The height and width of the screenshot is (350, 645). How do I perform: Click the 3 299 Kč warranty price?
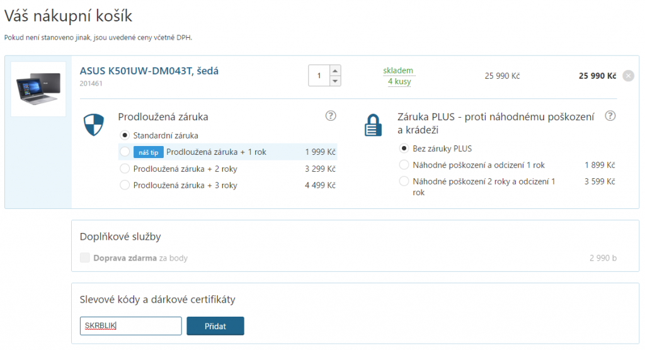pyautogui.click(x=320, y=169)
